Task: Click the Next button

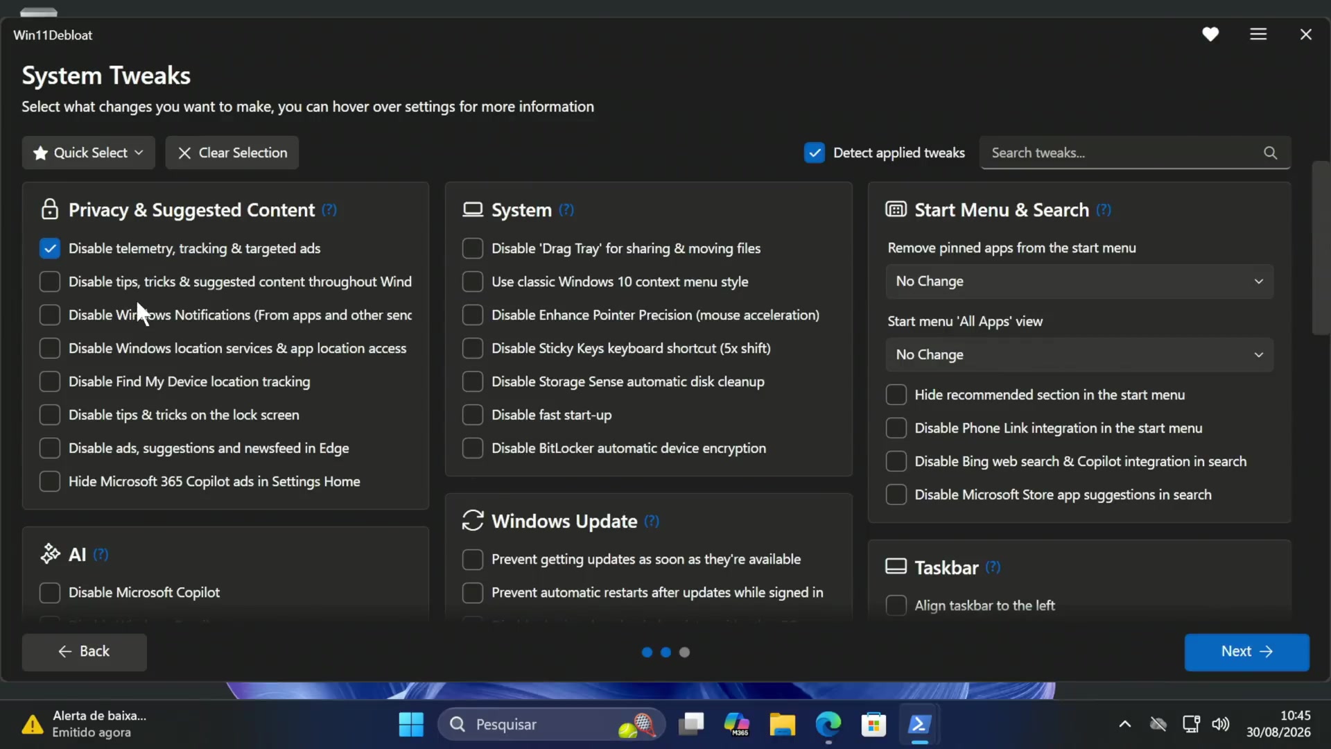Action: 1246,652
